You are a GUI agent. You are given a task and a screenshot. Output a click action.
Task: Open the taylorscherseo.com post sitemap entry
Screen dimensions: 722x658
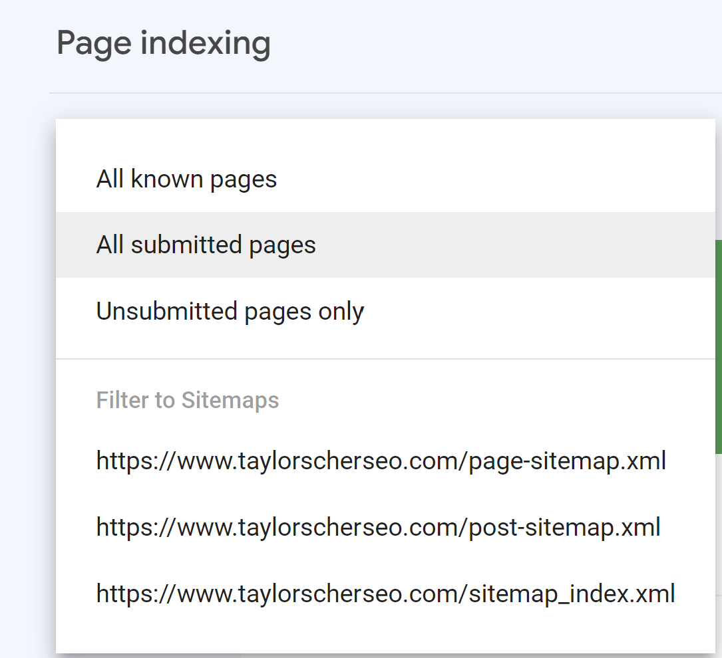(378, 527)
